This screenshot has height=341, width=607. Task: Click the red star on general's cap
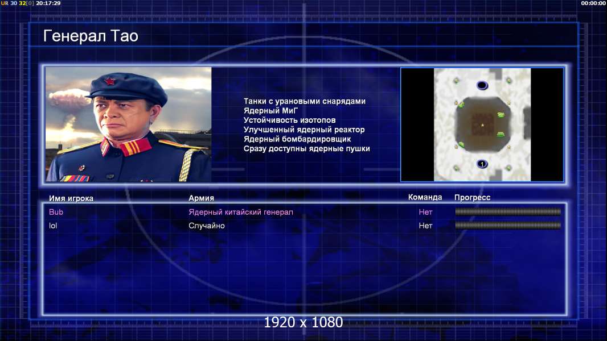(110, 81)
